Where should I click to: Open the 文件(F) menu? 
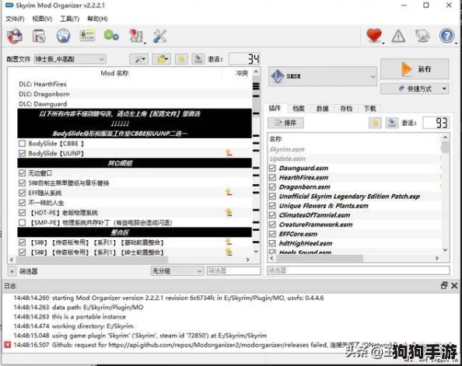[x=15, y=19]
